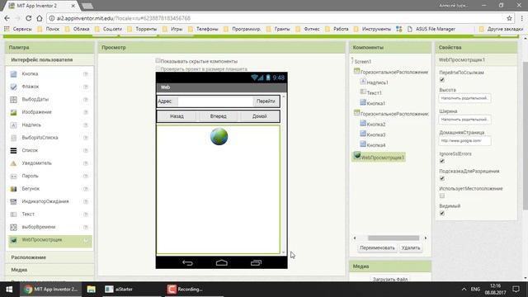Open the Сервисы bookmarks item

(x=18, y=29)
